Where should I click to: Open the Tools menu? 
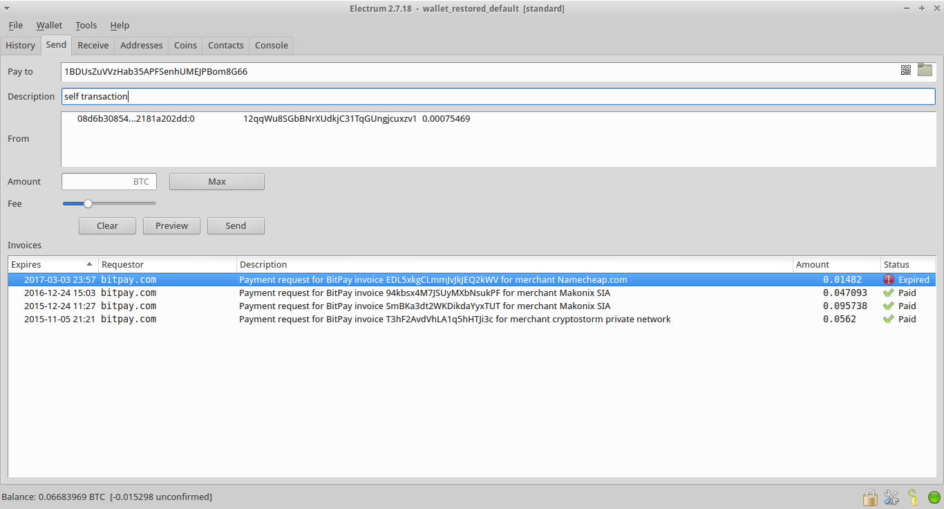(x=86, y=26)
